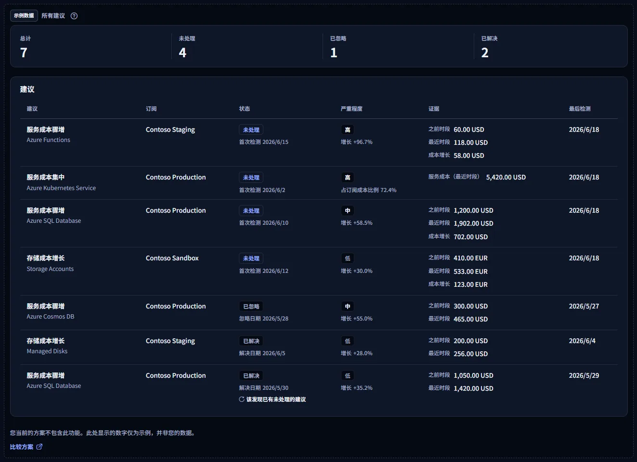The image size is (637, 462).
Task: Click the 高 severity badge in Azure Kubernetes Service row
Action: click(348, 178)
